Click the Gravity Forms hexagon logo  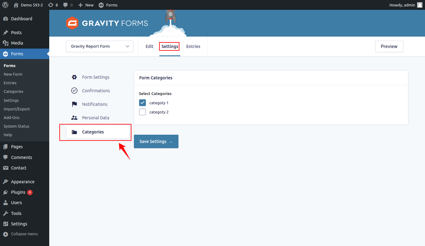click(x=72, y=23)
